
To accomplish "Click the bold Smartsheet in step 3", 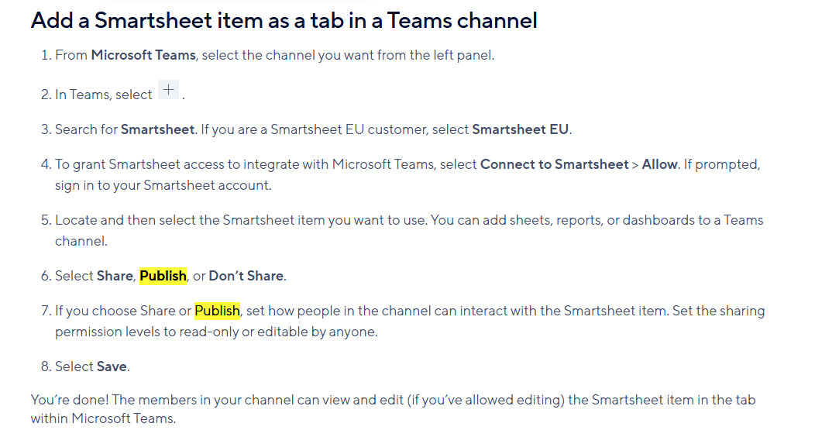I will click(157, 129).
